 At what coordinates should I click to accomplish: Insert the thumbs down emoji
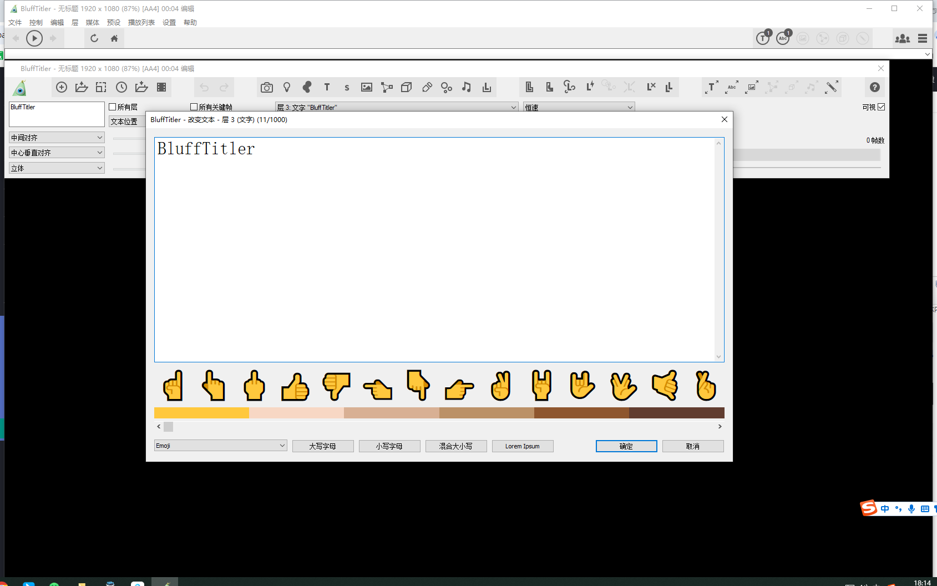(336, 386)
